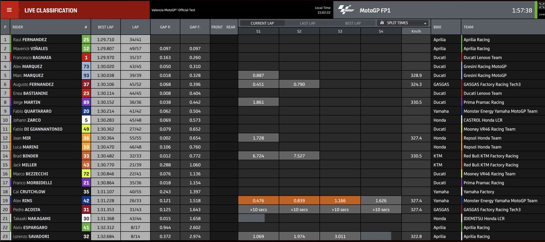Open the hamburger menu

click(9, 10)
